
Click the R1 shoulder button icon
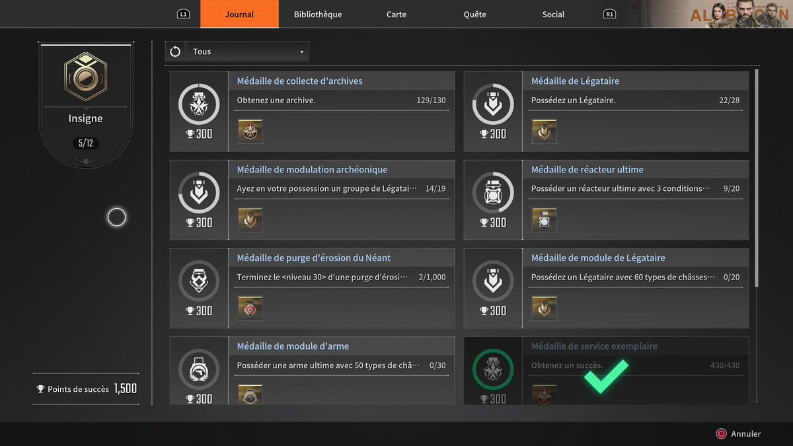[x=609, y=14]
